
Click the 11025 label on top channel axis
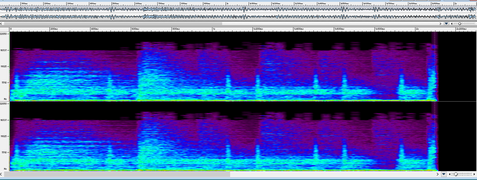pyautogui.click(x=3, y=66)
